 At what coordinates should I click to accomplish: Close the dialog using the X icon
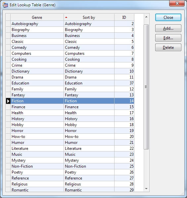(177, 3)
